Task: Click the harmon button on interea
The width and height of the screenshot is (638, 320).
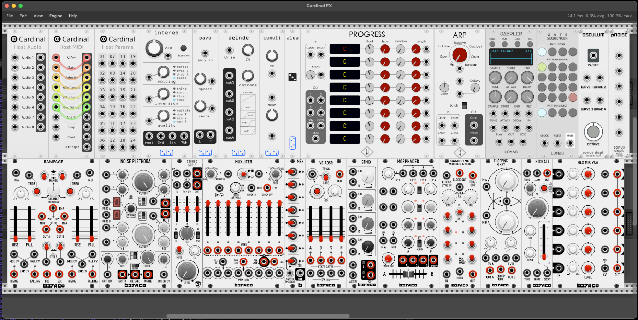Action: coord(183,48)
